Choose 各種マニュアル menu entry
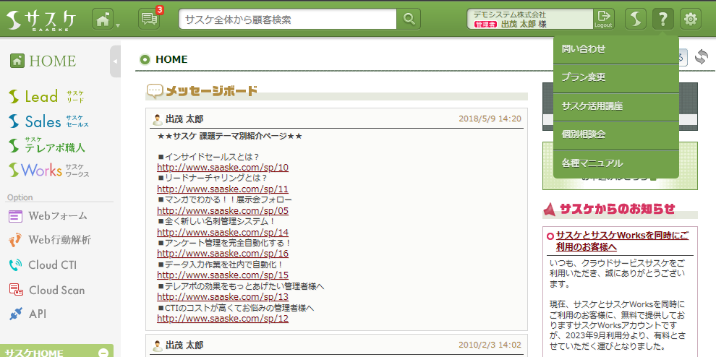Viewport: 716px width, 357px height. 592,163
